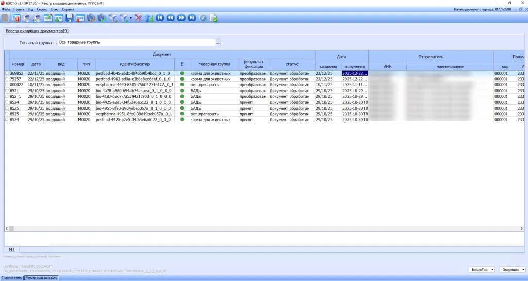Click the edit record pencil icon
Viewport: 528px width, 281px height.
coord(48,18)
